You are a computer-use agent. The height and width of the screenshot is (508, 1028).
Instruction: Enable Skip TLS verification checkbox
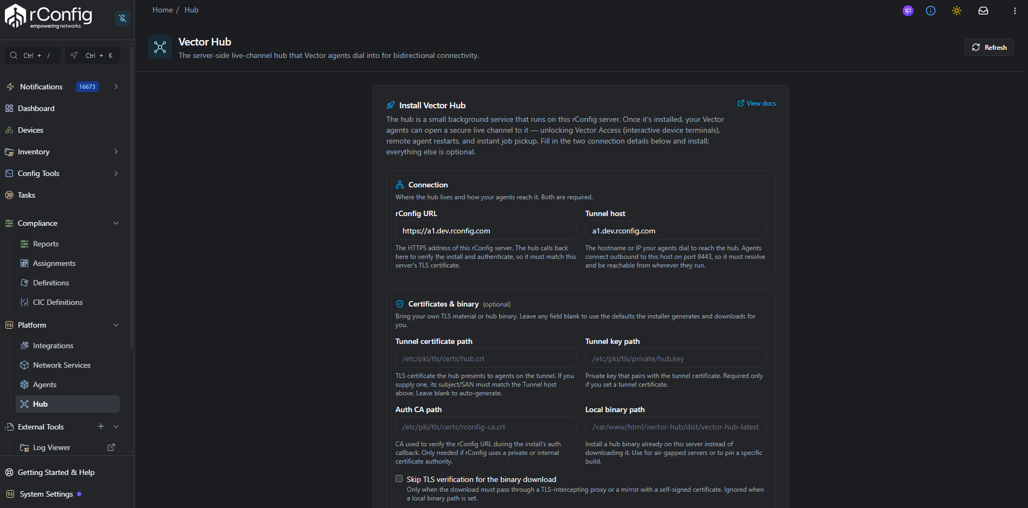click(399, 479)
